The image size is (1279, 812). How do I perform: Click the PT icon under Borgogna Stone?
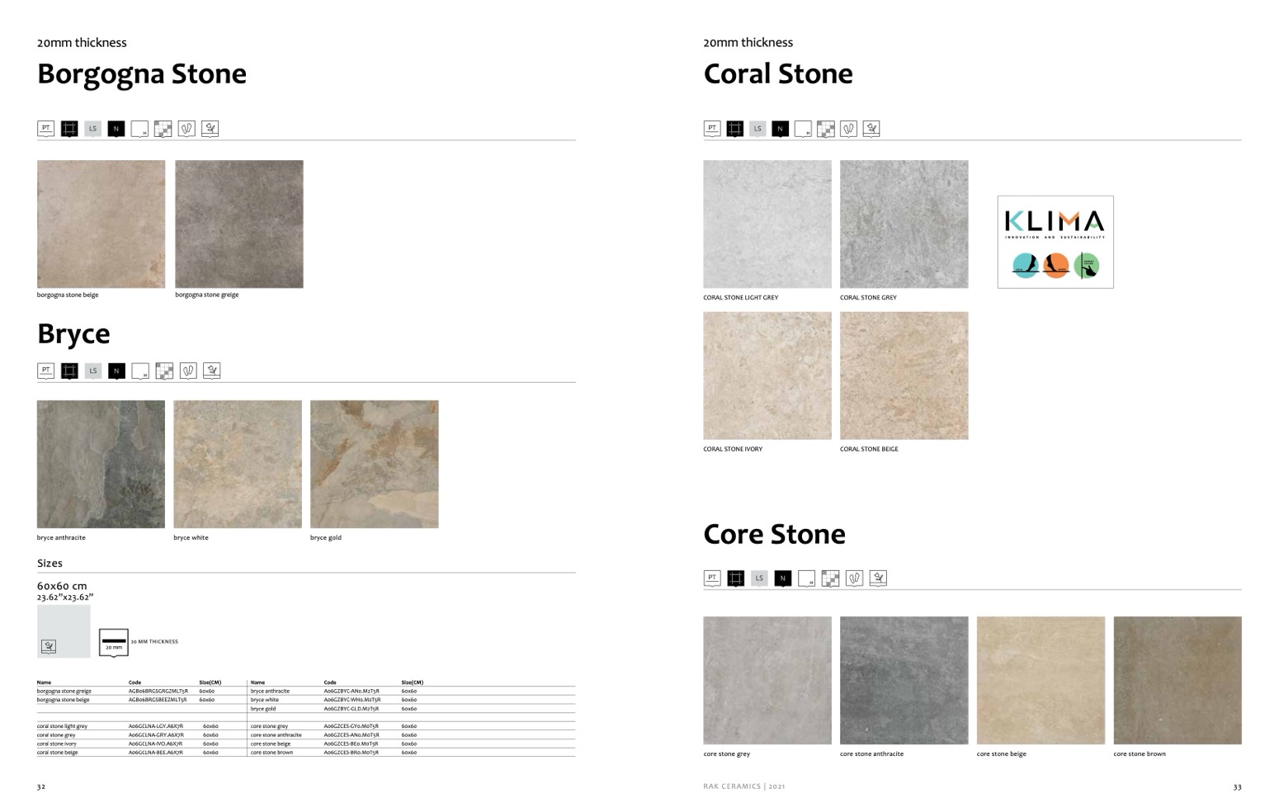(x=45, y=129)
